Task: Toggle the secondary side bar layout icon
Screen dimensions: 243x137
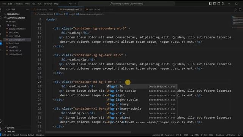Action: click(219, 3)
